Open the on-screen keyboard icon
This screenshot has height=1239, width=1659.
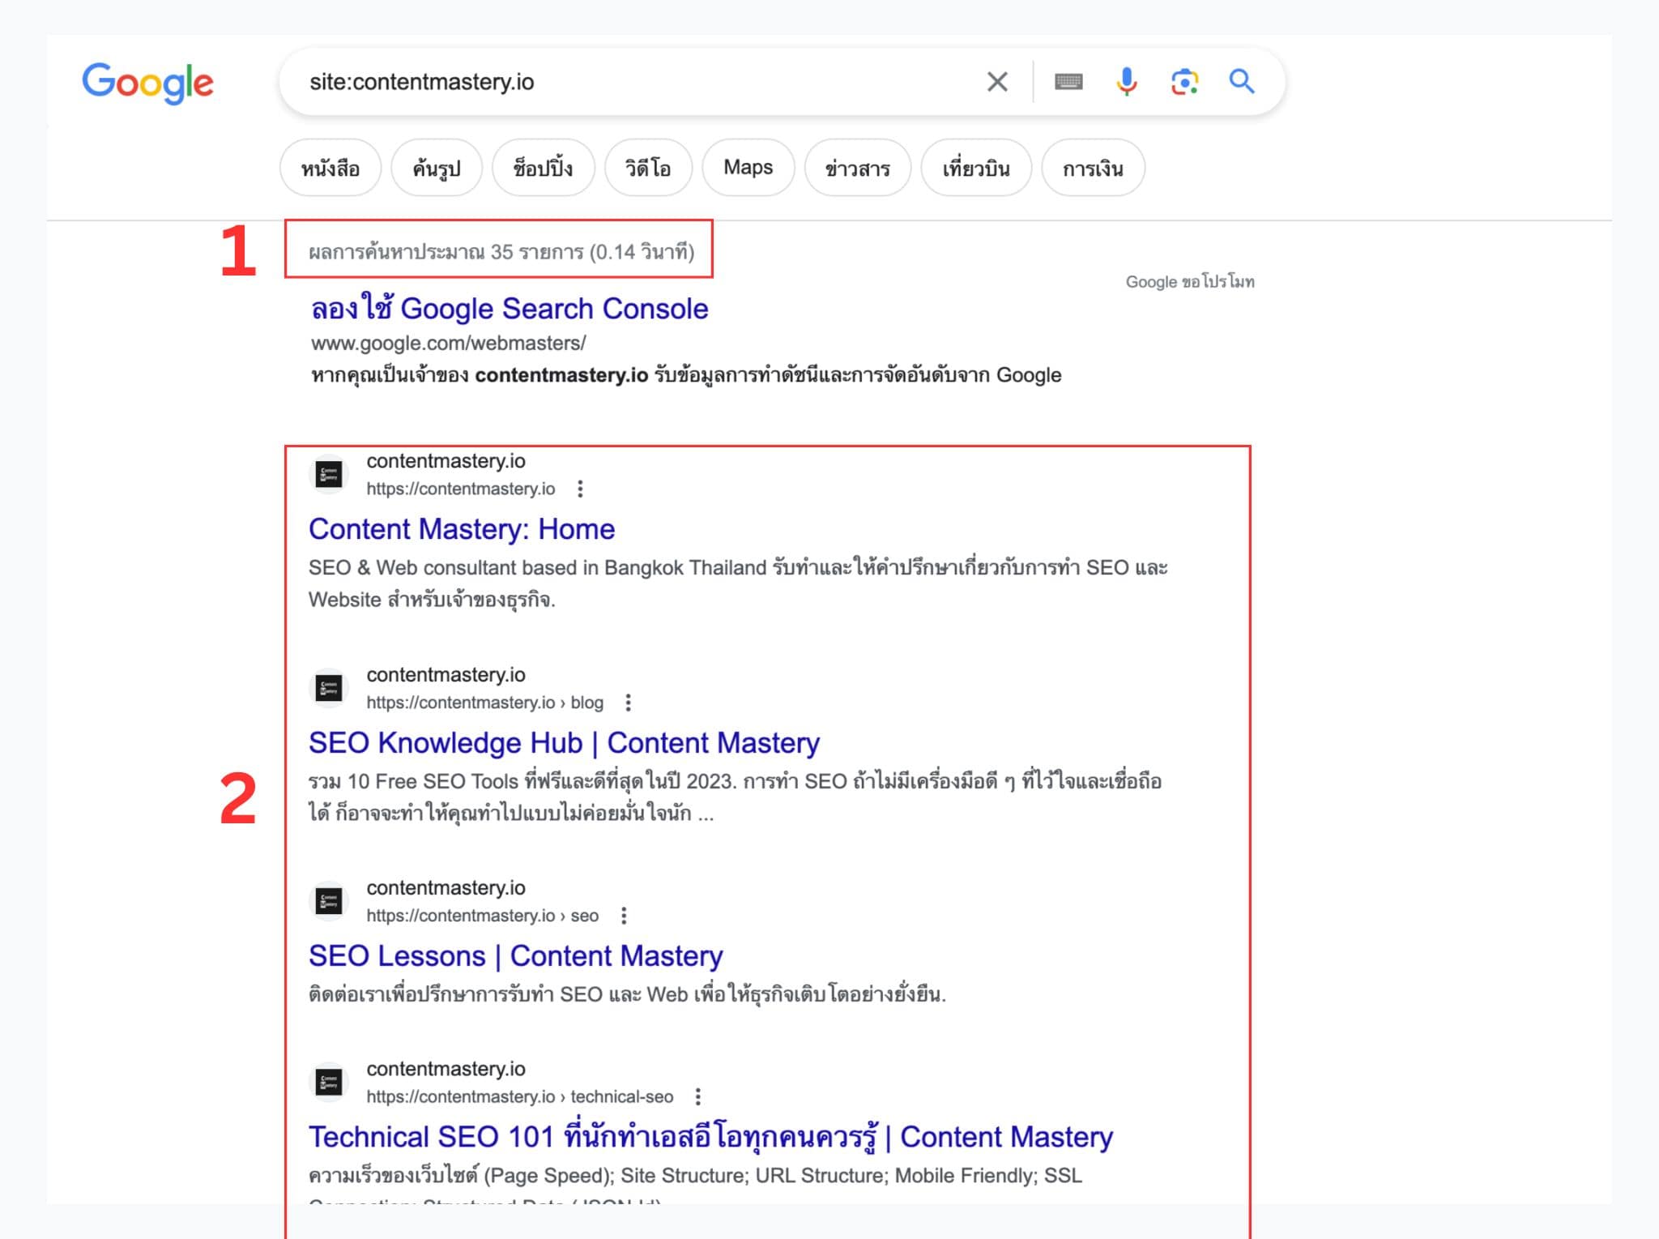click(1068, 82)
